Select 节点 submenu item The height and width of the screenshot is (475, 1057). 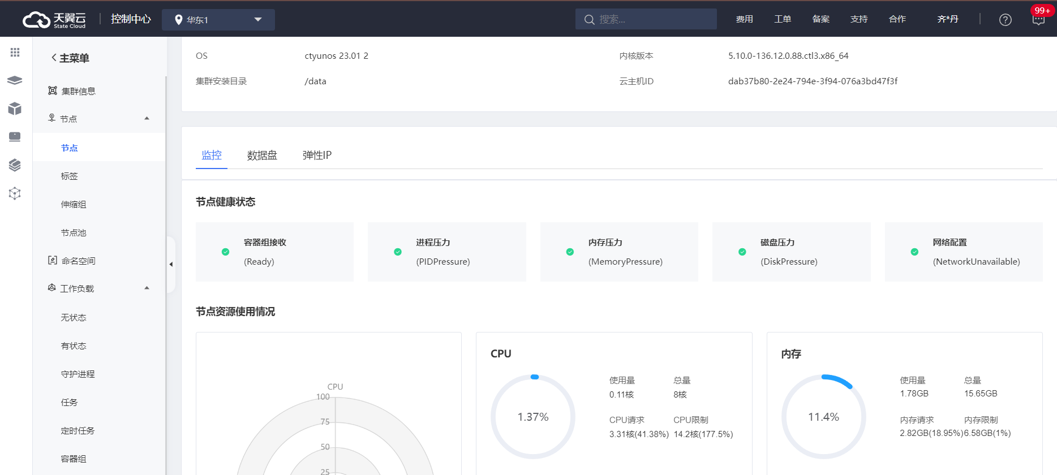pos(99,147)
